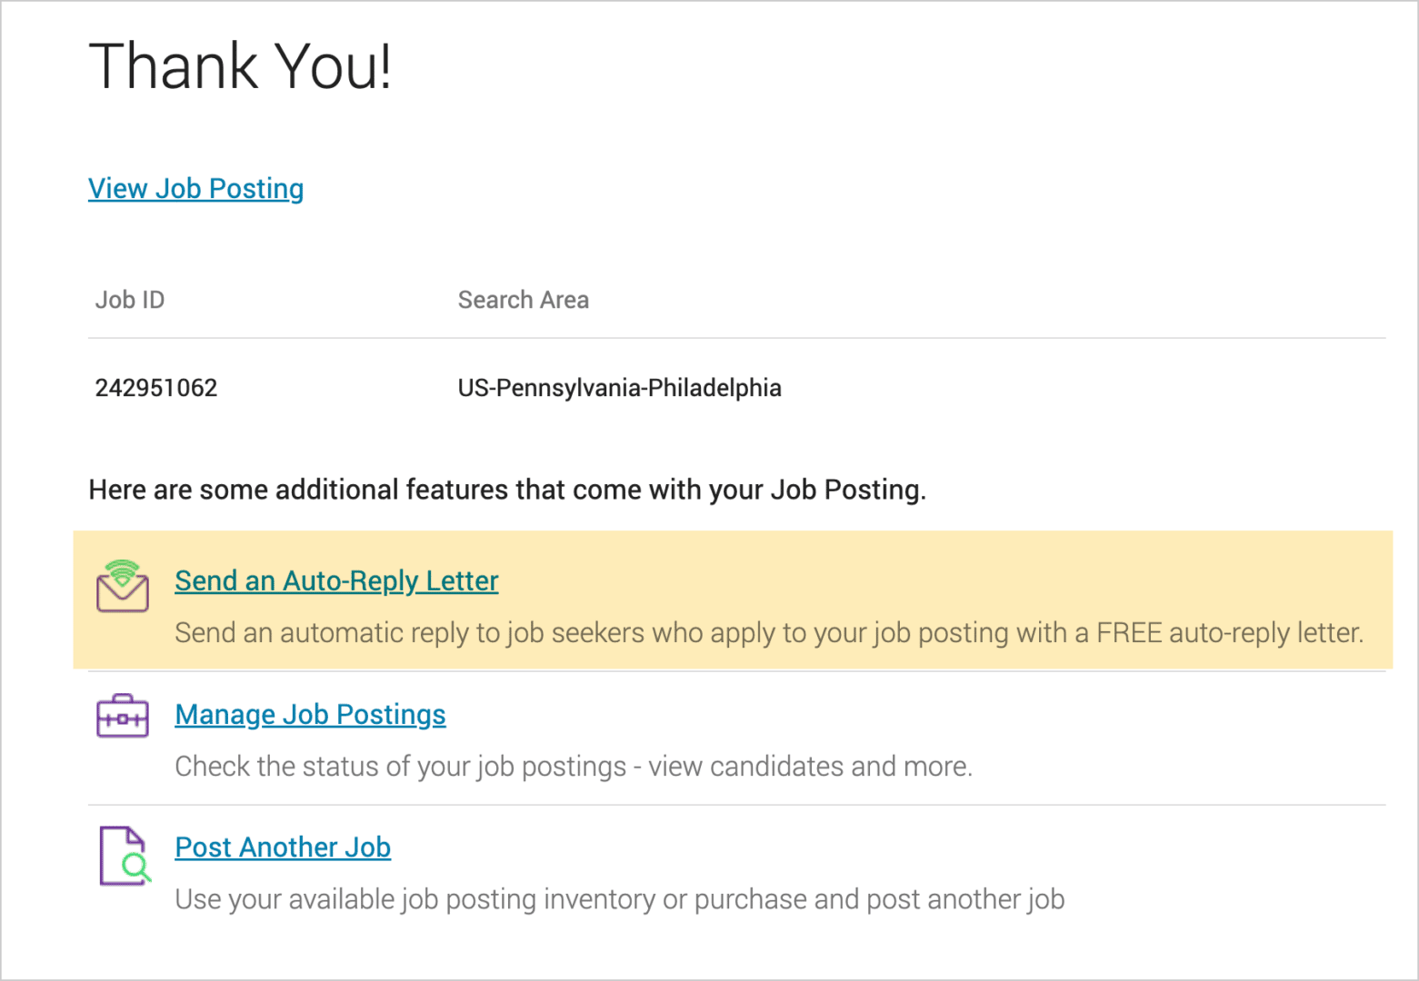Click the Send an Auto-Reply Letter link
Viewport: 1419px width, 981px height.
tap(336, 580)
